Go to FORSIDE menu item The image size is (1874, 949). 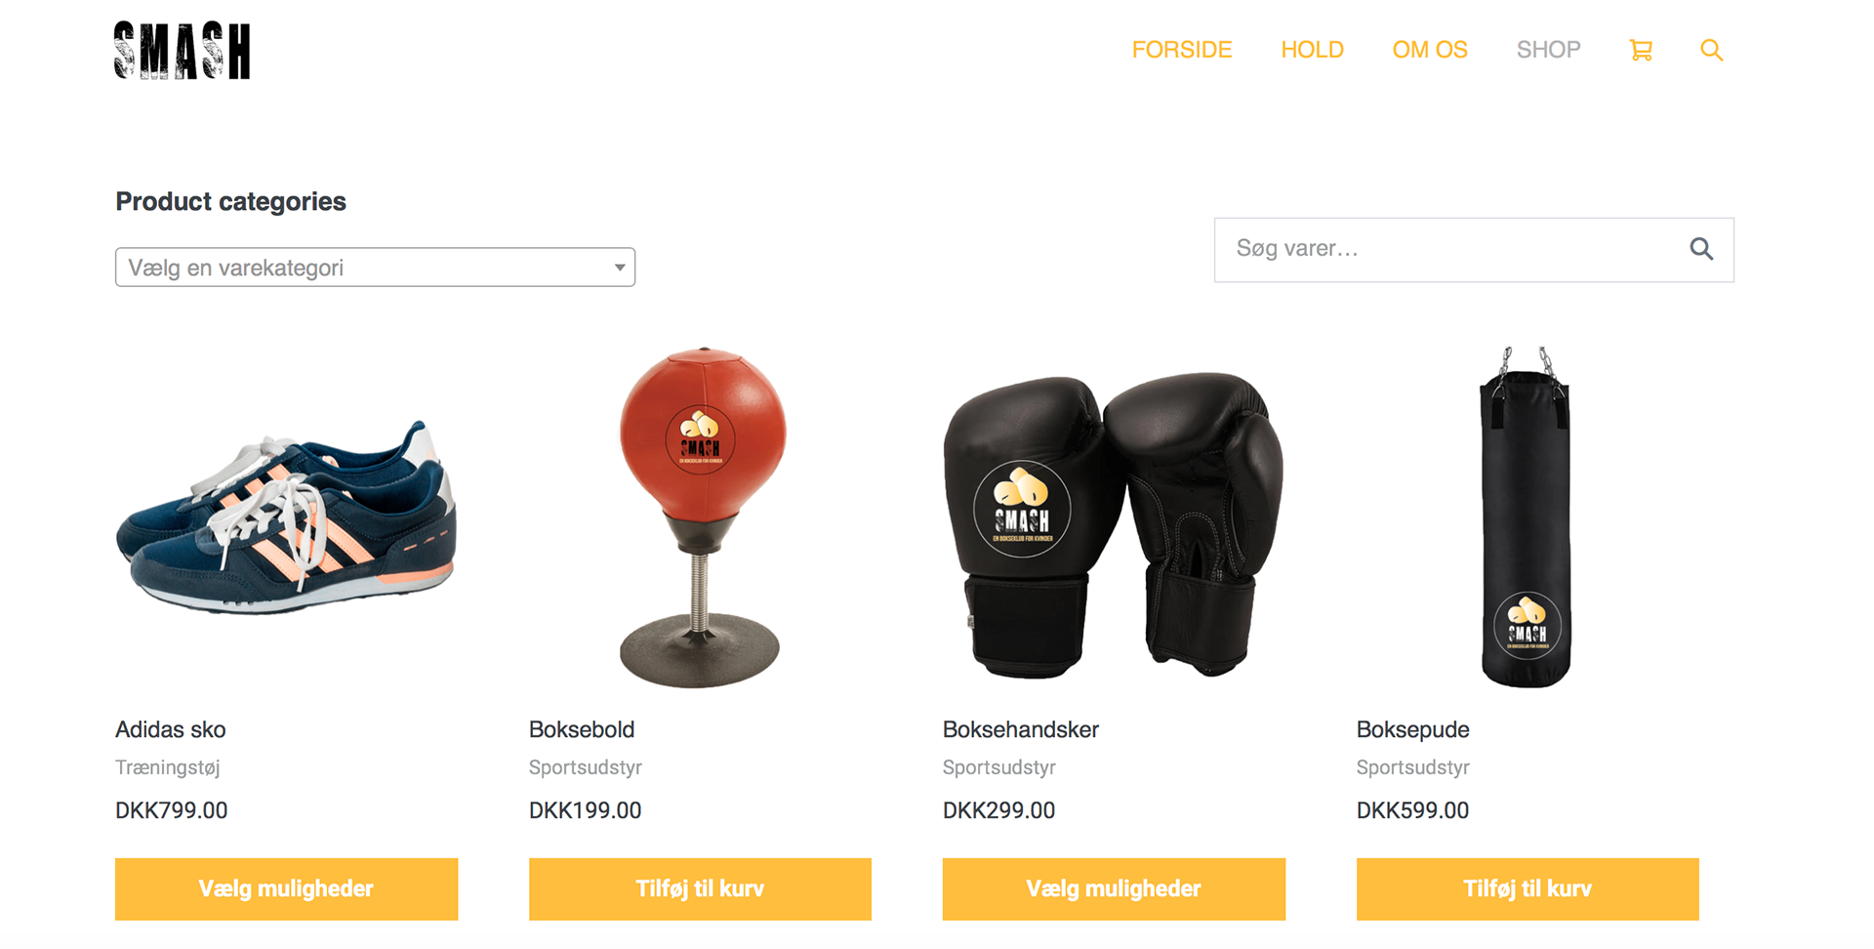(x=1182, y=50)
